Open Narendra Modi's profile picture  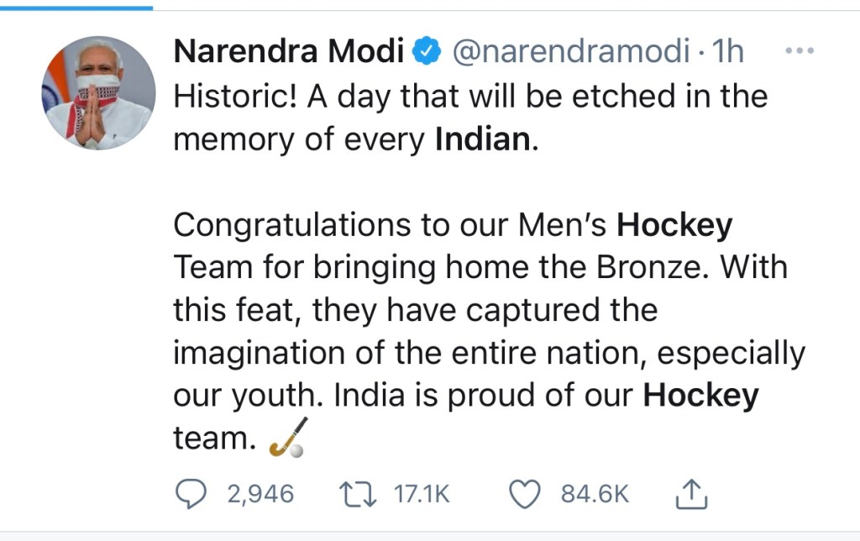[97, 92]
